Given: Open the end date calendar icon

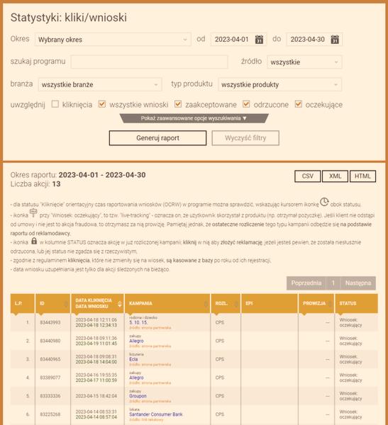Looking at the screenshot, I should (335, 40).
